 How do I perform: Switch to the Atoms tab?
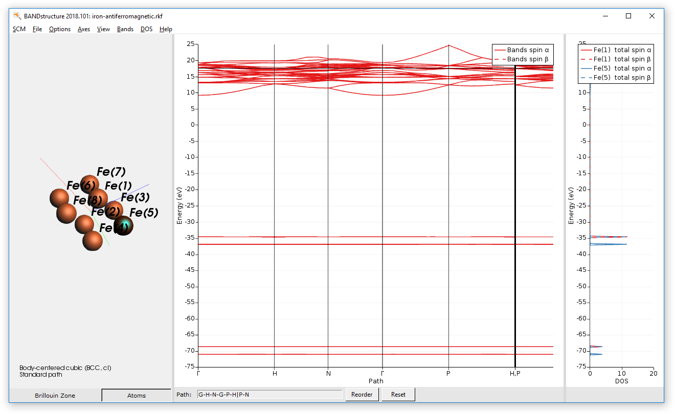pos(136,395)
